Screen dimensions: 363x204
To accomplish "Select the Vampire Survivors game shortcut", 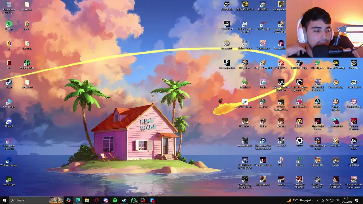I will [354, 124].
